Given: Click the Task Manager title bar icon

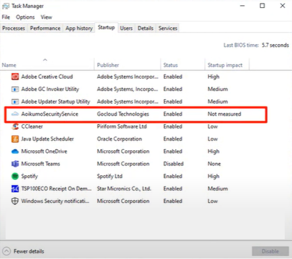Looking at the screenshot, I should coord(6,6).
